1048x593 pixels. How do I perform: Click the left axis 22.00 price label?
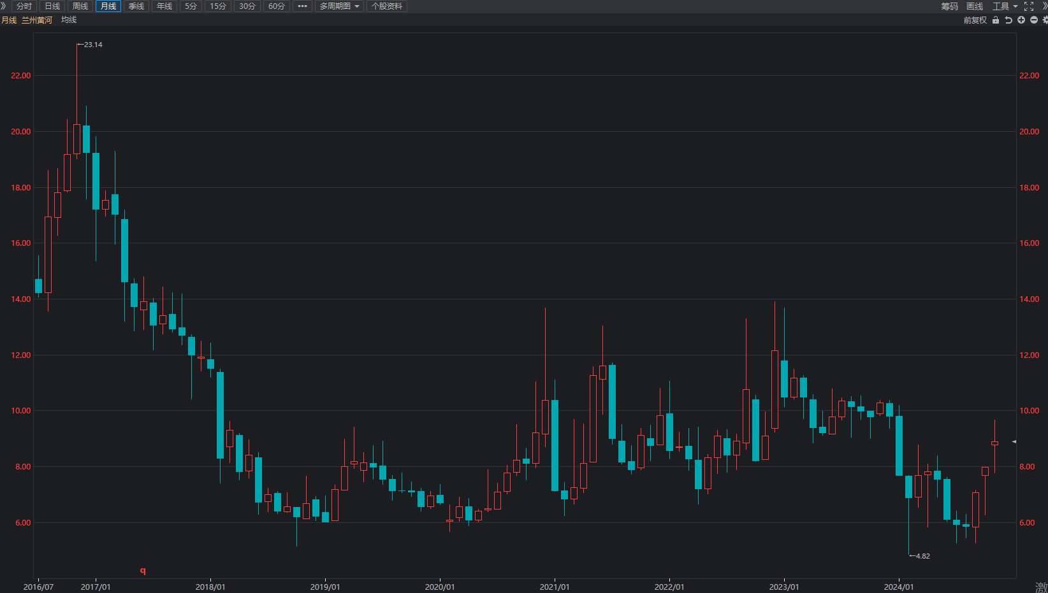tap(21, 76)
